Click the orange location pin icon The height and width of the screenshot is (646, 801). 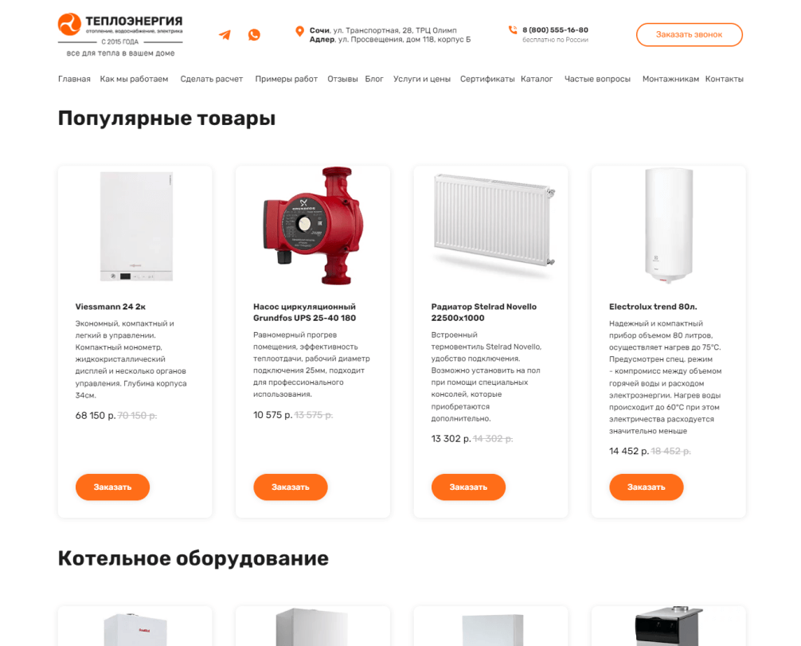click(x=300, y=32)
